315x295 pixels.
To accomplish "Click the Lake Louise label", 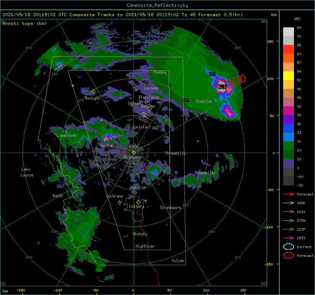I will point(27,172).
